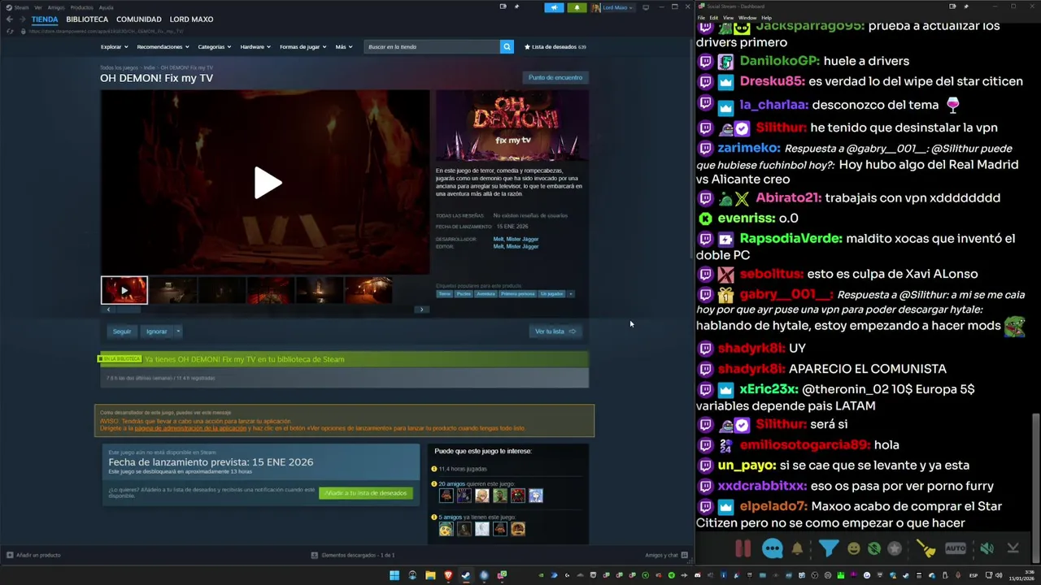Clear chat with the yellow broom icon
This screenshot has width=1041, height=585.
(x=926, y=548)
